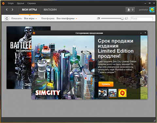Image resolution: width=157 pixels, height=123 pixels.
Task: Click the Origin thumbnail in offers
Action: tap(122, 93)
